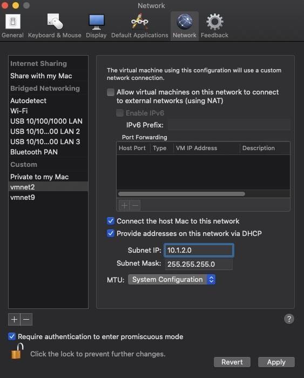The width and height of the screenshot is (304, 378).
Task: Open the General preferences icon
Action: 13,22
